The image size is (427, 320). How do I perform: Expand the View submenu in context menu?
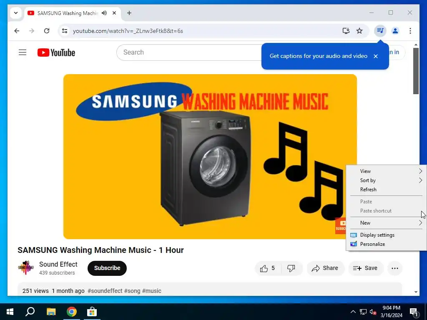tap(387, 171)
